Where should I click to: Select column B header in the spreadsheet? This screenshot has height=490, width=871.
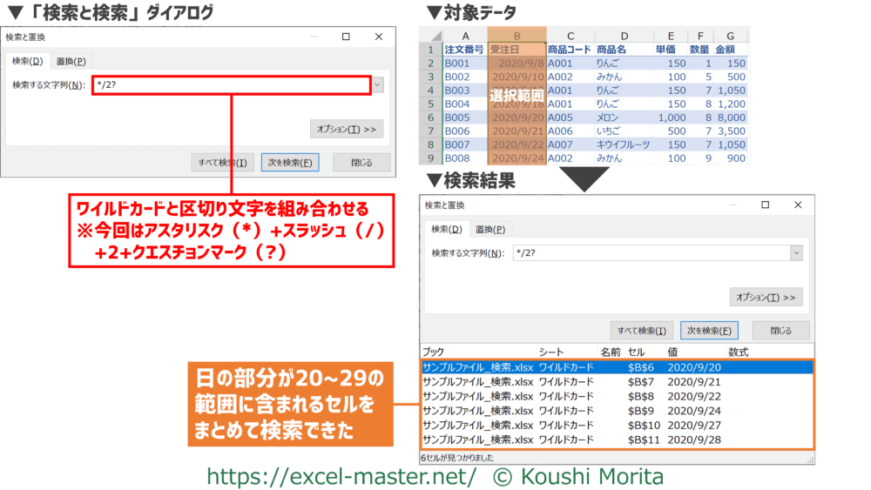point(517,35)
